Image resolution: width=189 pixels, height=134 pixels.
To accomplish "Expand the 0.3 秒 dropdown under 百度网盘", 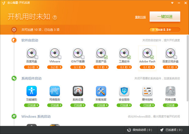I will coord(32,67).
